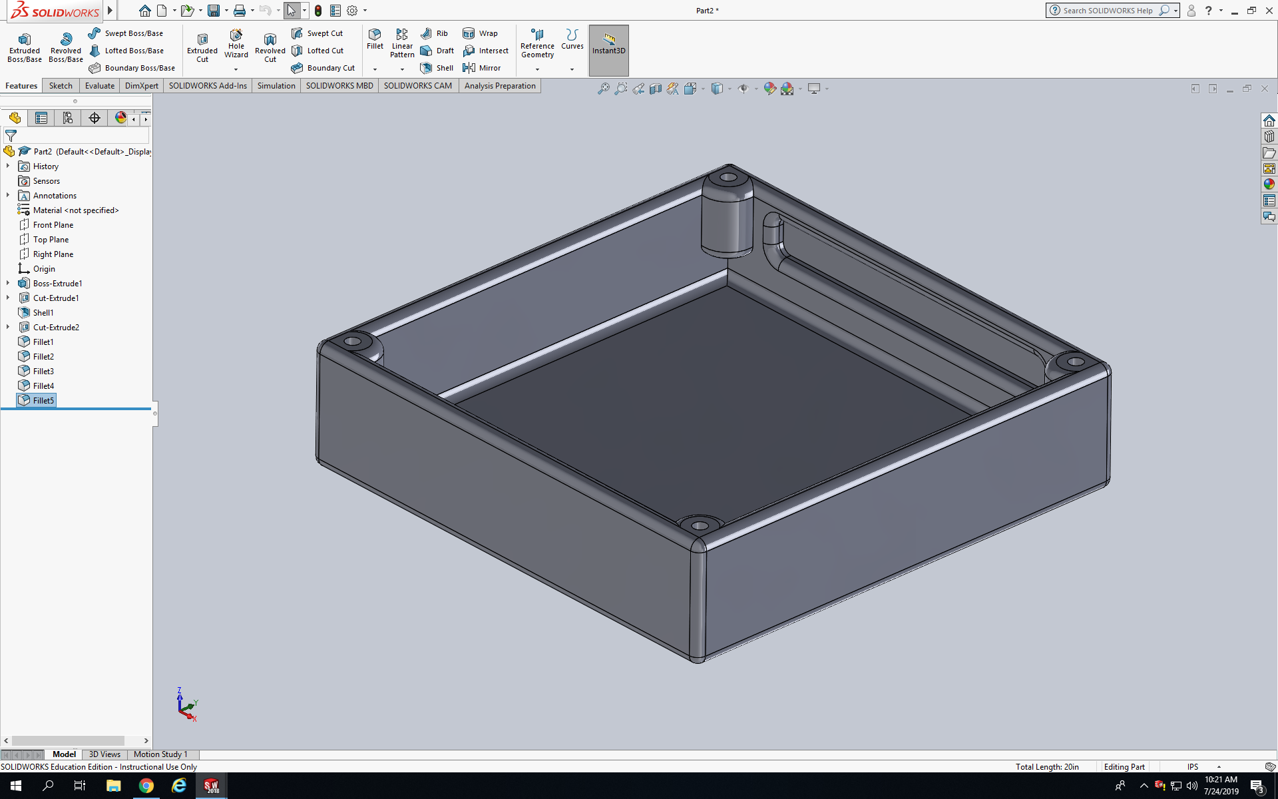Select the Extruded Boss/Base tool

click(25, 47)
